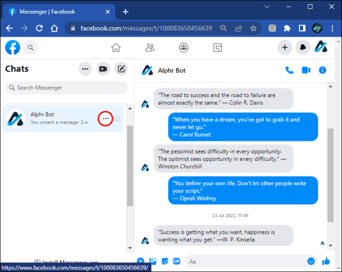Open Groups page icon

(184, 48)
